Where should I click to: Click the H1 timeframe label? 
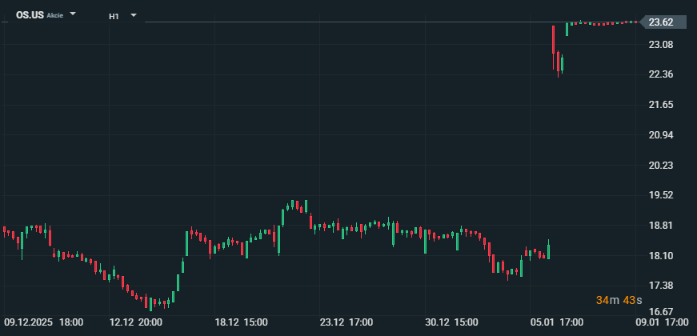point(114,15)
